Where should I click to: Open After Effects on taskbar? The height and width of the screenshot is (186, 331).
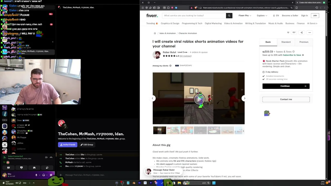[x=139, y=183]
